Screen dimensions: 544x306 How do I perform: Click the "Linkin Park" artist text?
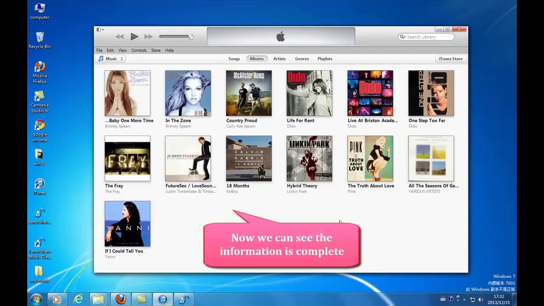[297, 192]
